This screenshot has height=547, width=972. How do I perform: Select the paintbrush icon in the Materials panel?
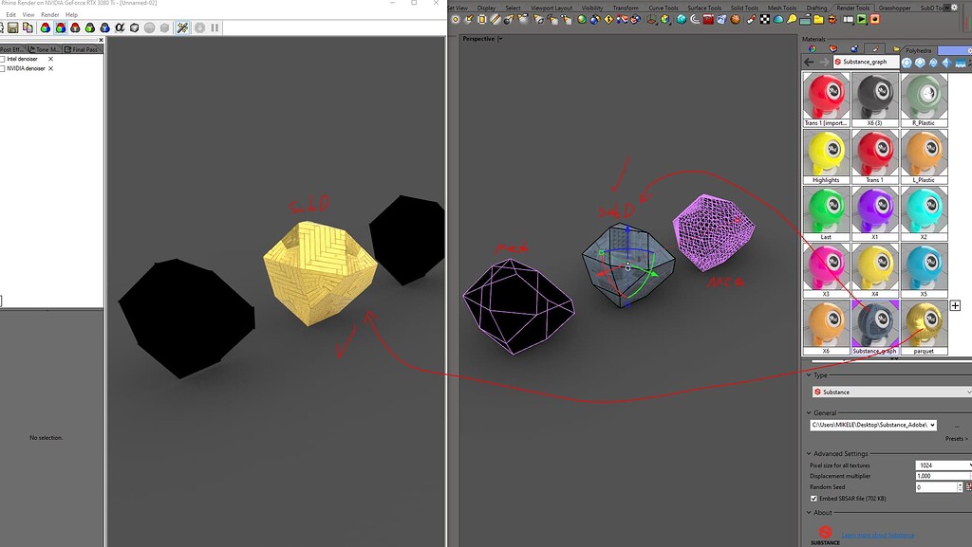tap(875, 49)
